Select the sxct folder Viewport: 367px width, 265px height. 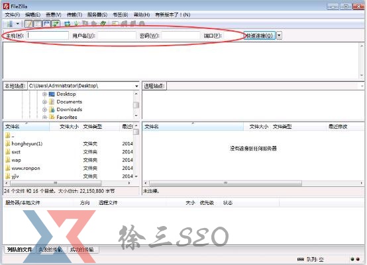(x=13, y=152)
